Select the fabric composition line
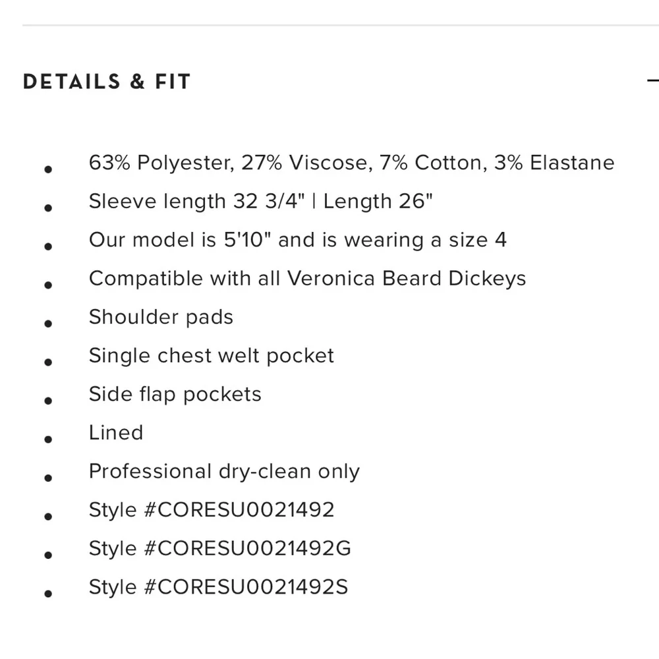This screenshot has height=659, width=659. point(351,163)
